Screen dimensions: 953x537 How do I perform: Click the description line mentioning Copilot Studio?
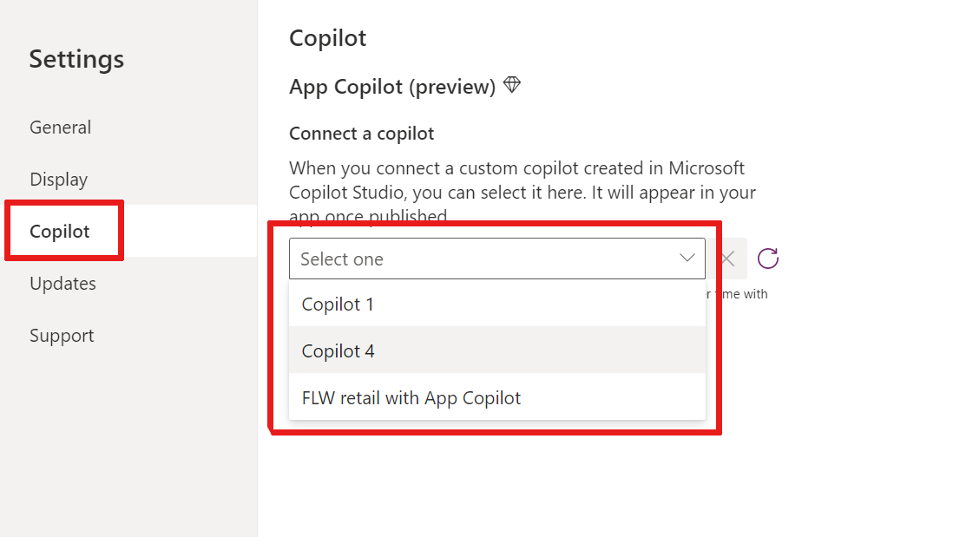click(x=523, y=193)
